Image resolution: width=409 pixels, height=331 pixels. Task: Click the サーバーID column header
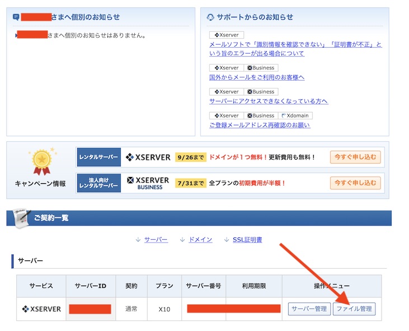(x=91, y=286)
